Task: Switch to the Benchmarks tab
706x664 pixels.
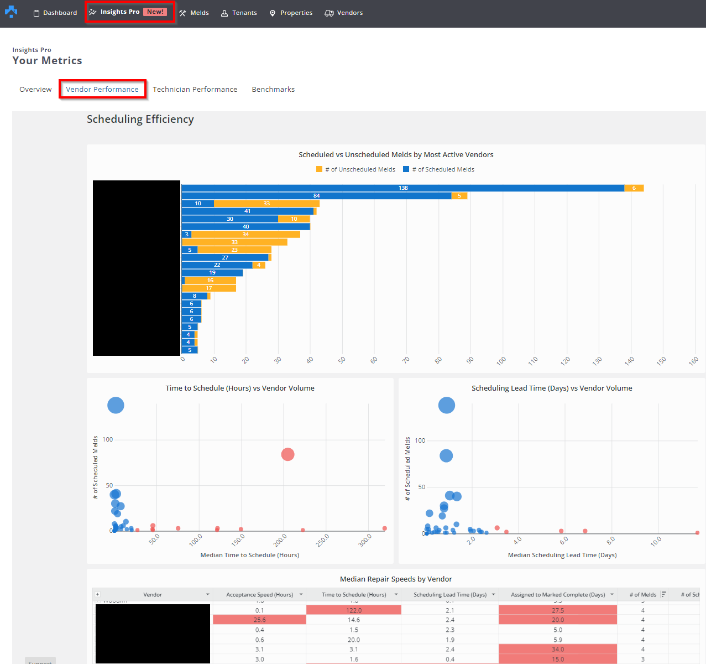Action: [x=273, y=89]
